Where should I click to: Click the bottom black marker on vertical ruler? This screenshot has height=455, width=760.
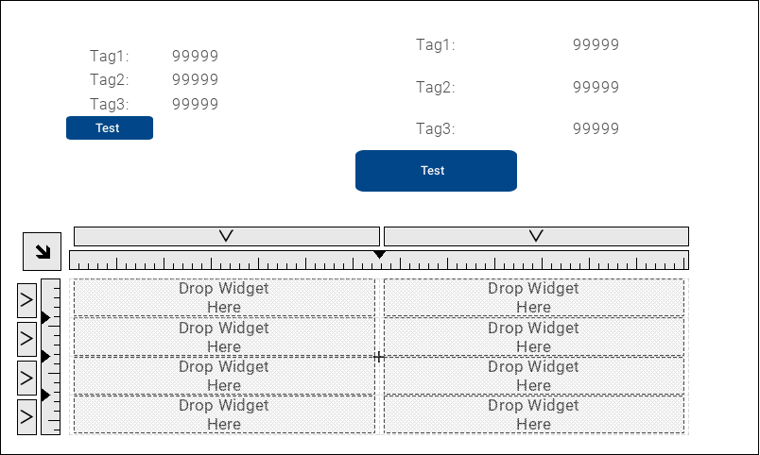click(x=45, y=395)
